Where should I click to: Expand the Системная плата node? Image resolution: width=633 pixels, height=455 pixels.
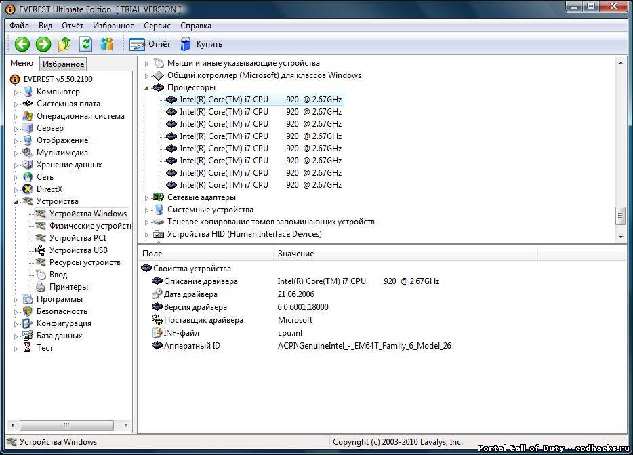coord(16,104)
